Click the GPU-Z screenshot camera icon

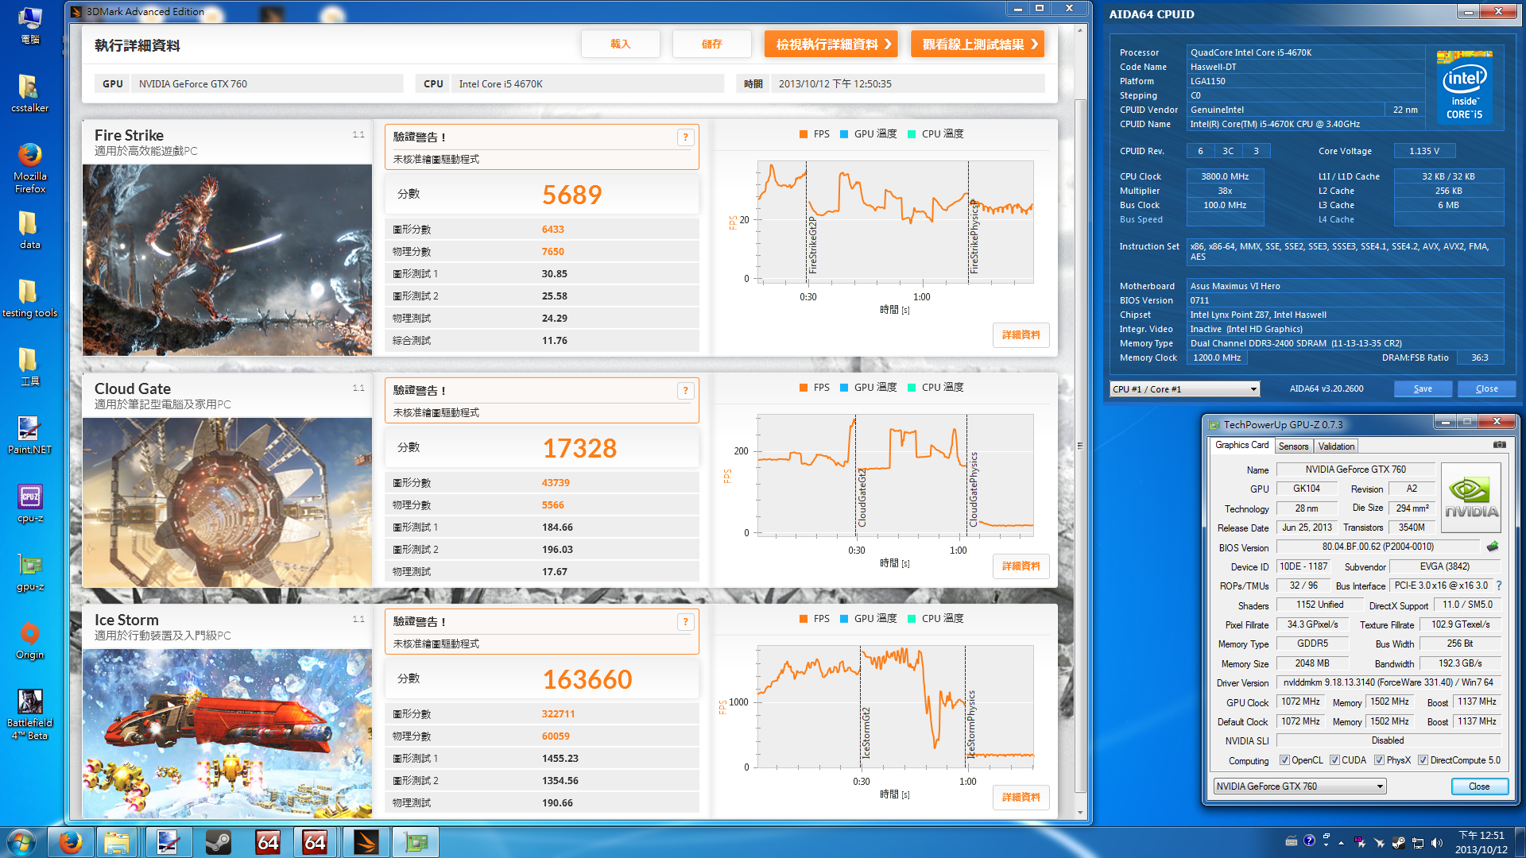pyautogui.click(x=1499, y=445)
